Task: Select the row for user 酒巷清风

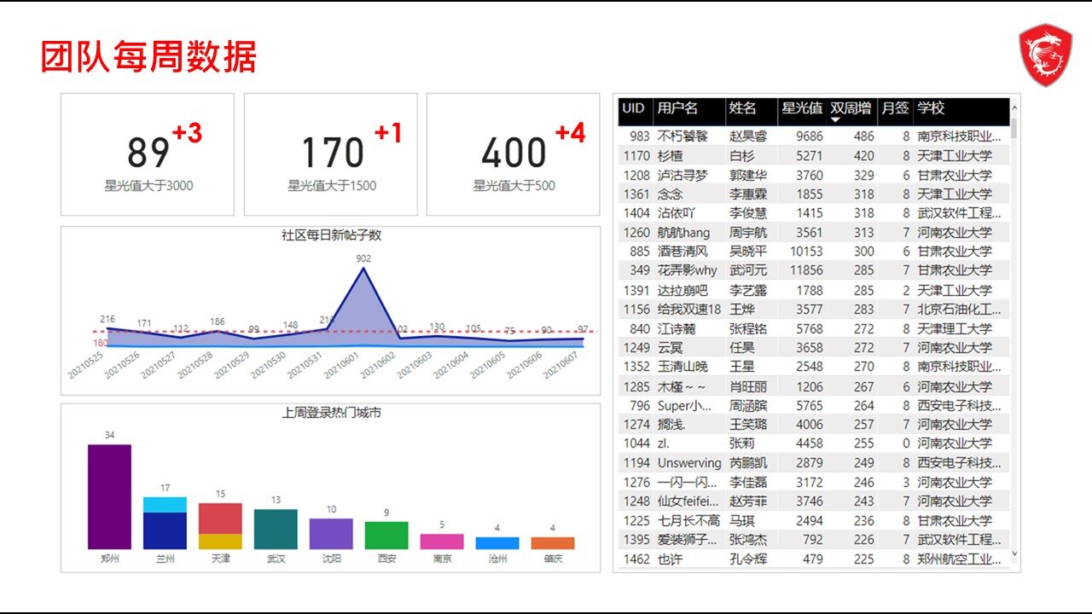Action: point(814,252)
